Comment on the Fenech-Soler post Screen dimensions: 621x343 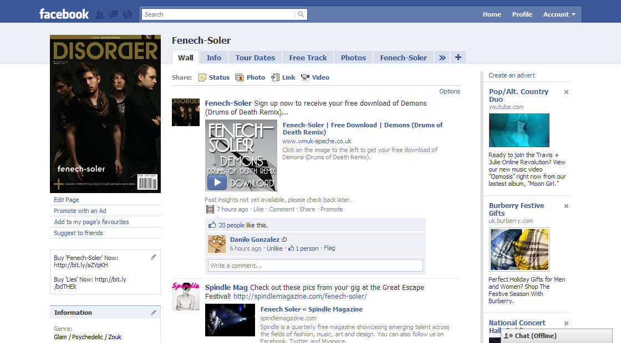click(x=282, y=209)
